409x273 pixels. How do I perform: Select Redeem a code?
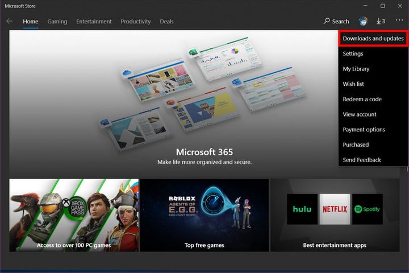[373, 99]
